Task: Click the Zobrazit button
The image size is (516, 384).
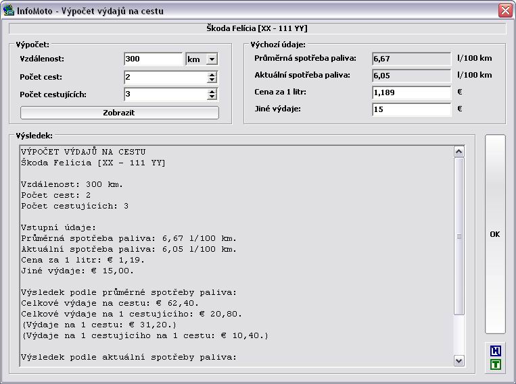Action: [120, 113]
